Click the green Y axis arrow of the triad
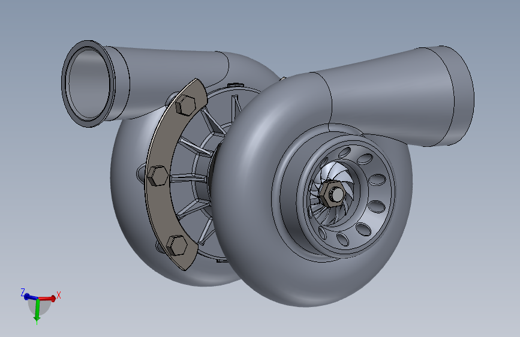 pos(37,311)
